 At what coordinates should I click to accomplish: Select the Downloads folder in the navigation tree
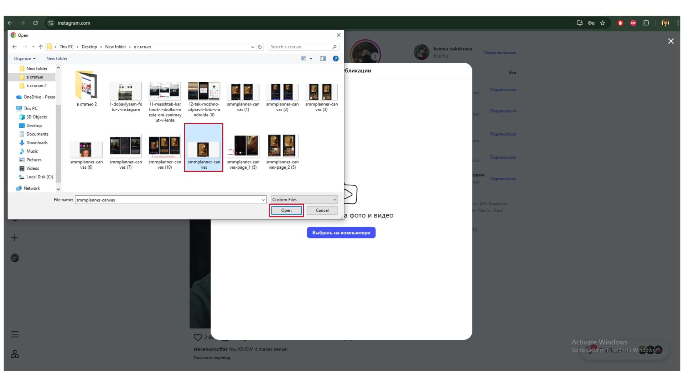(37, 143)
